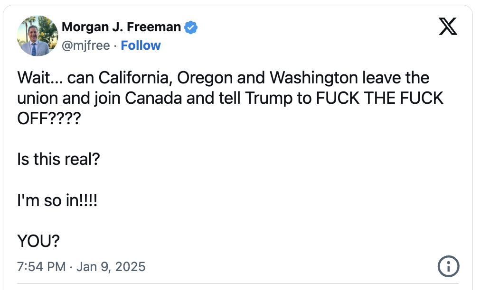Click the word "California" in the tweet
Viewport: 490px width, 290px height.
click(135, 78)
